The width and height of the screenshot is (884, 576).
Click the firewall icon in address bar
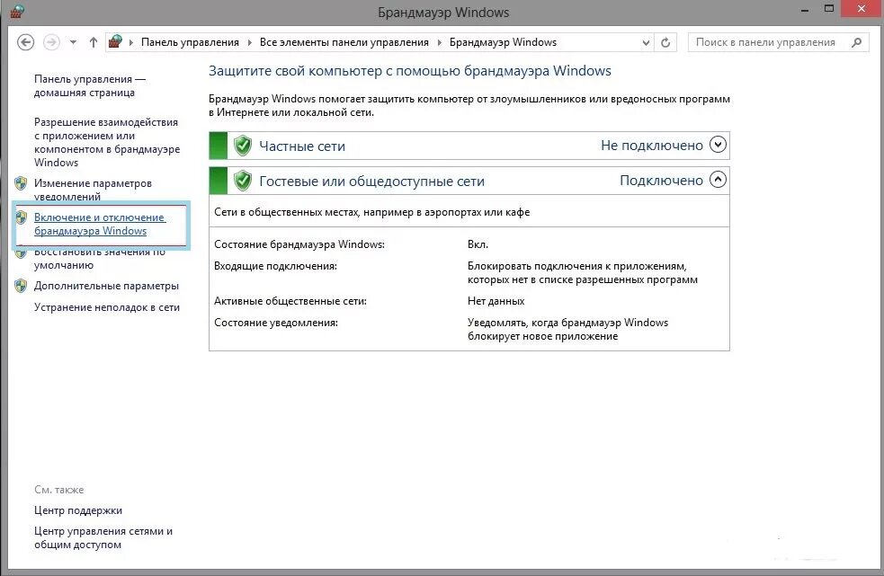[x=116, y=41]
